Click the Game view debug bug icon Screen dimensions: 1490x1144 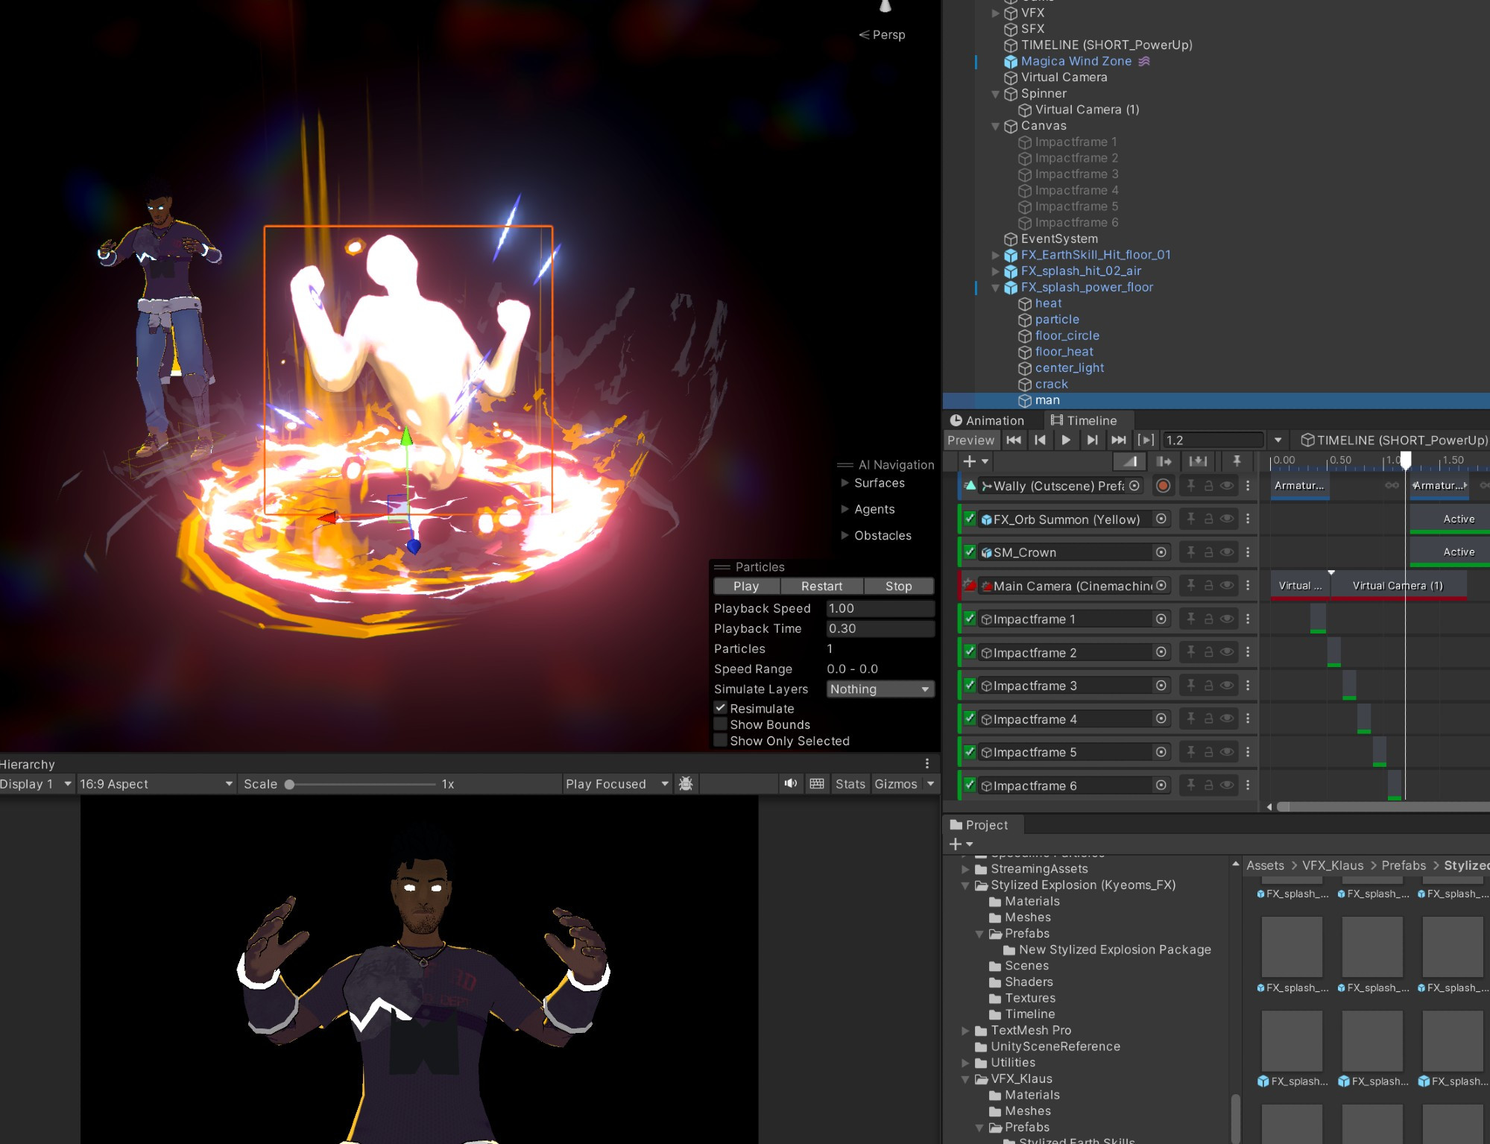pyautogui.click(x=686, y=784)
